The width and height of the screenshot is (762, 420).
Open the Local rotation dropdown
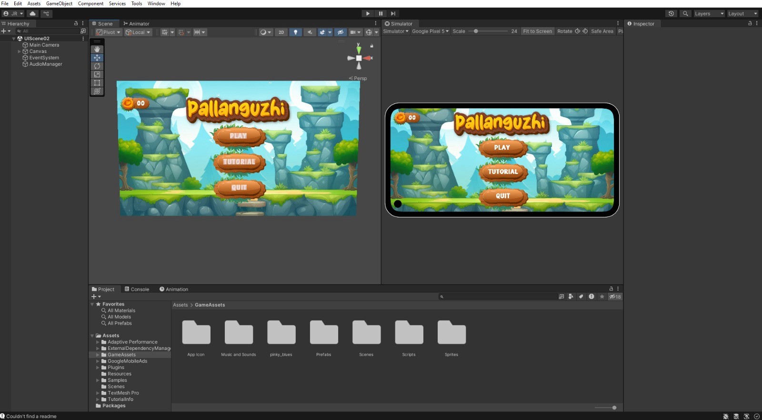pyautogui.click(x=138, y=32)
